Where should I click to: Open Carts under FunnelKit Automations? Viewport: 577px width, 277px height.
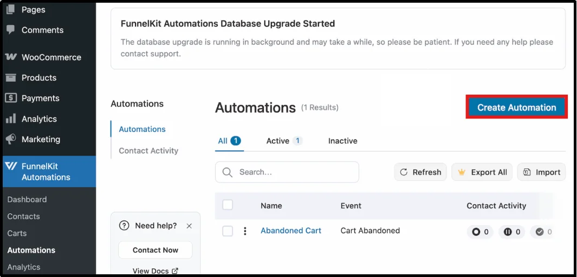click(17, 233)
